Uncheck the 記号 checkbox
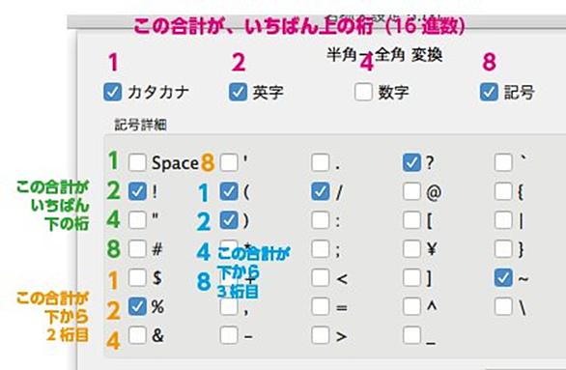 pyautogui.click(x=489, y=92)
